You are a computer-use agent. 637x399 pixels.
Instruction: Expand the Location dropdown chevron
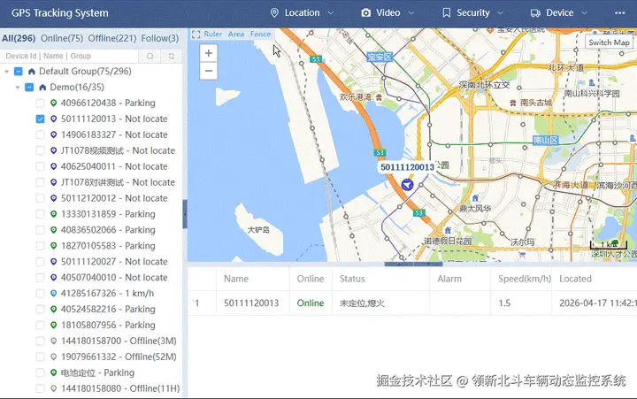tap(331, 13)
